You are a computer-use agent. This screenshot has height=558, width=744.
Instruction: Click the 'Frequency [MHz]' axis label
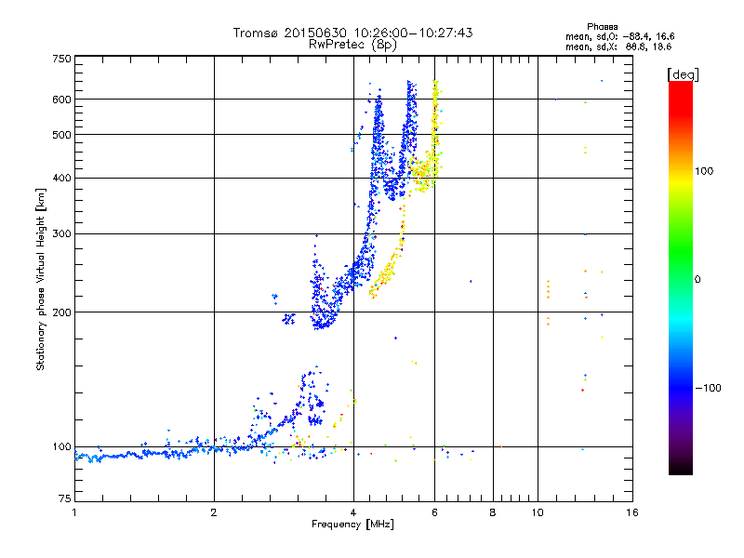point(352,525)
